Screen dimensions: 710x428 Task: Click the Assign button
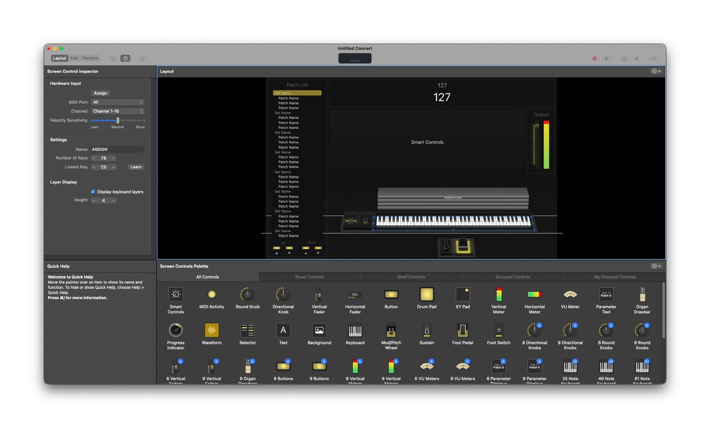point(100,93)
